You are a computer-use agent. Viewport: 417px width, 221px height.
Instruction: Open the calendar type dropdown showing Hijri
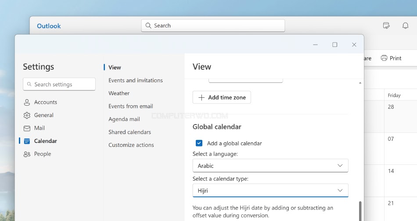pos(270,190)
